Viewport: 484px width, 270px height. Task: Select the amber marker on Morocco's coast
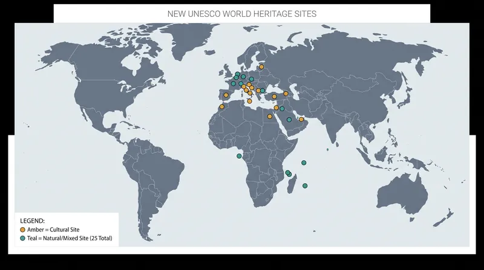(222, 107)
